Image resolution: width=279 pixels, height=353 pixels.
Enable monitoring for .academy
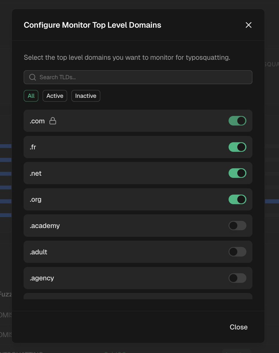coord(237,226)
